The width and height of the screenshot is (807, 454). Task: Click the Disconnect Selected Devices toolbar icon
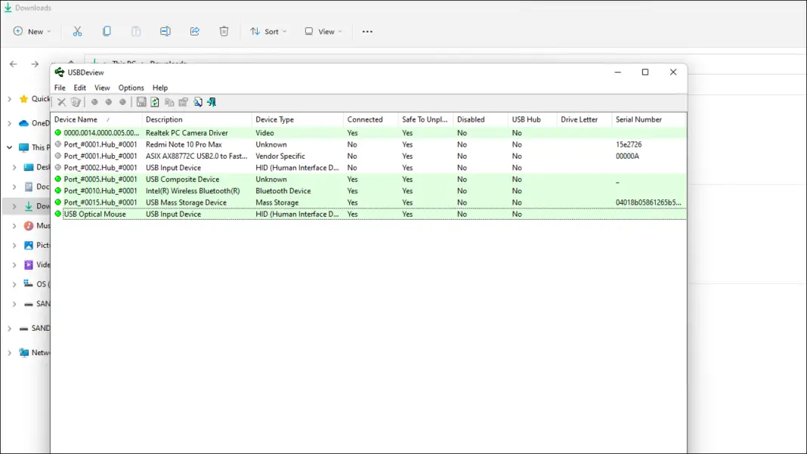coord(61,101)
